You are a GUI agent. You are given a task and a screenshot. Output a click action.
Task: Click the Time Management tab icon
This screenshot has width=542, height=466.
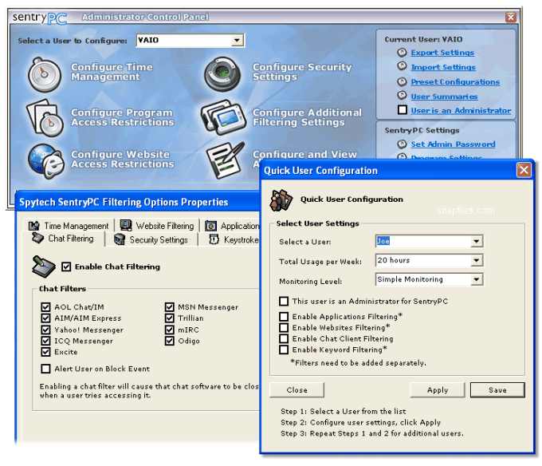pyautogui.click(x=33, y=226)
